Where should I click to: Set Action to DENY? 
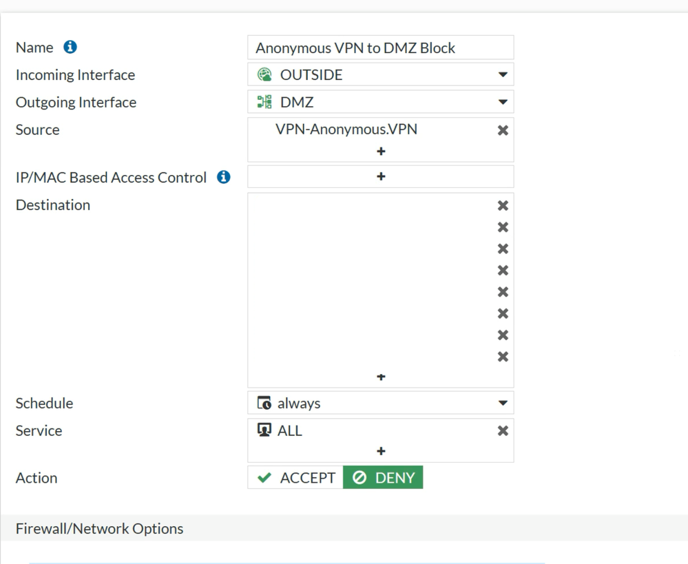(x=383, y=477)
